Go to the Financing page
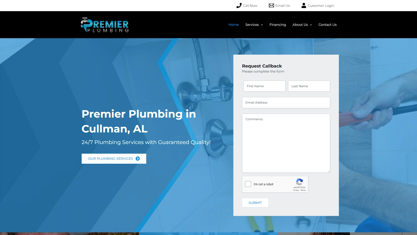This screenshot has height=235, width=417. tap(277, 25)
